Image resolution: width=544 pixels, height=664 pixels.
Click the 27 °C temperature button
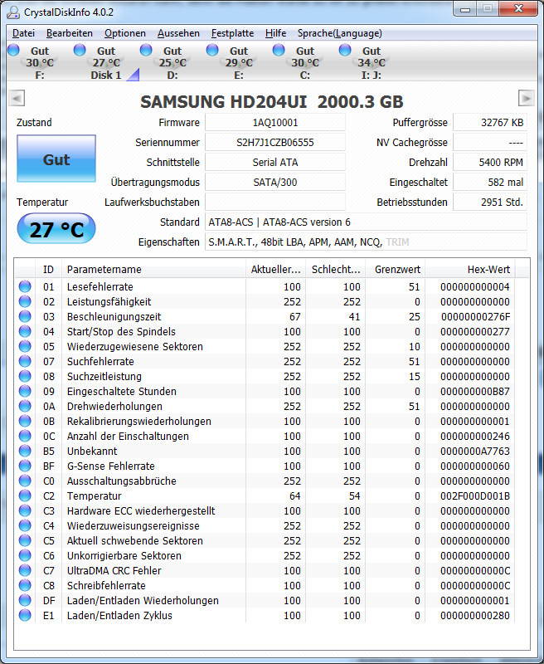tap(56, 229)
